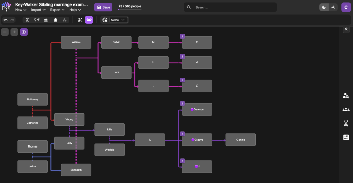Click DNA badge on C node after M

[x=182, y=36]
